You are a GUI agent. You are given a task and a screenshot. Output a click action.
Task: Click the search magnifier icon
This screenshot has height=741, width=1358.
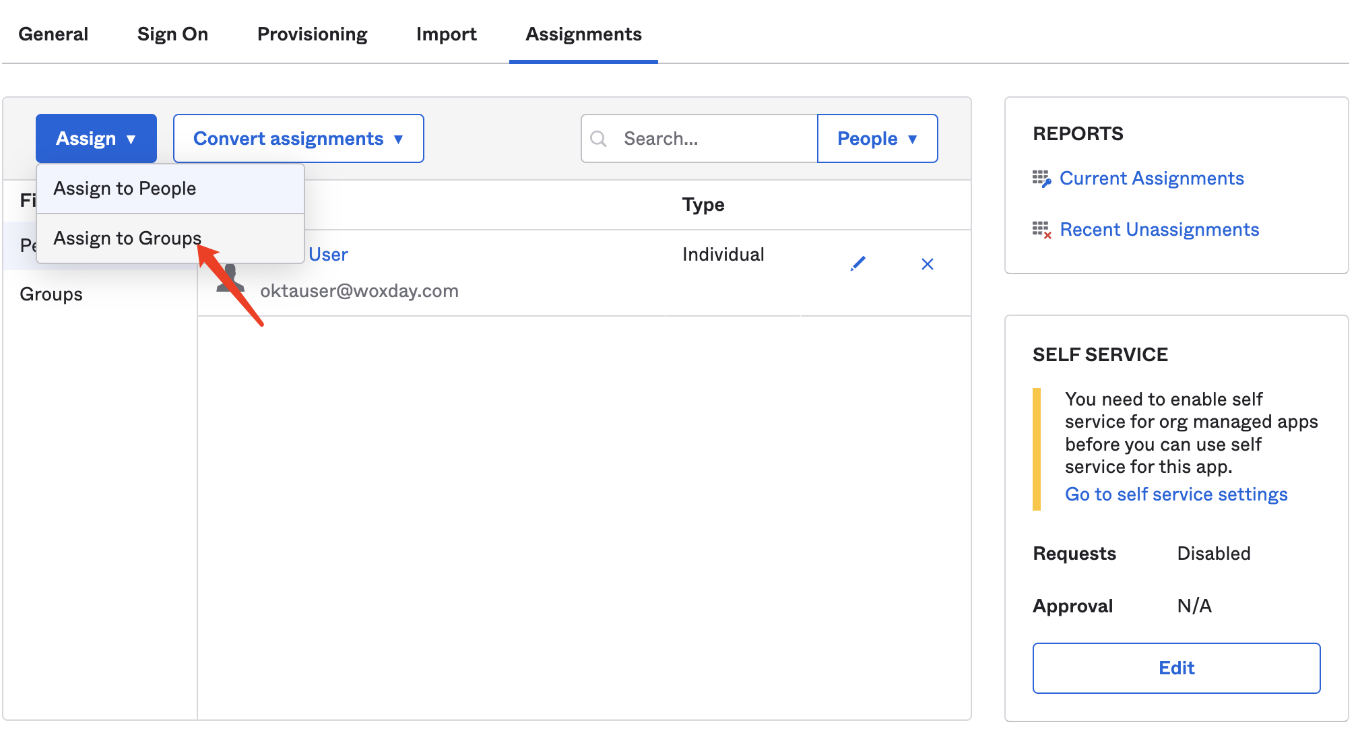598,139
